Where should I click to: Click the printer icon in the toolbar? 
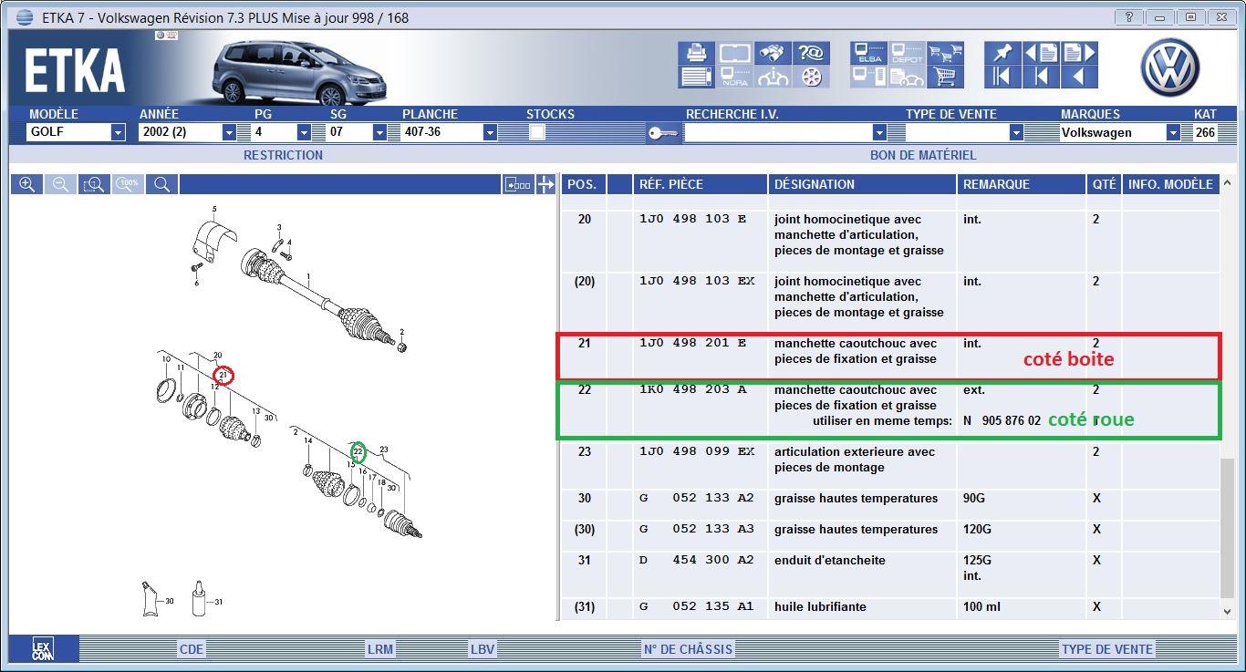(696, 52)
